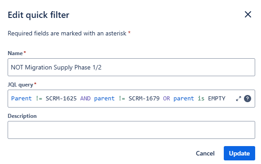This screenshot has width=261, height=164.
Task: Click the AND keyword in the query
Action: point(85,99)
